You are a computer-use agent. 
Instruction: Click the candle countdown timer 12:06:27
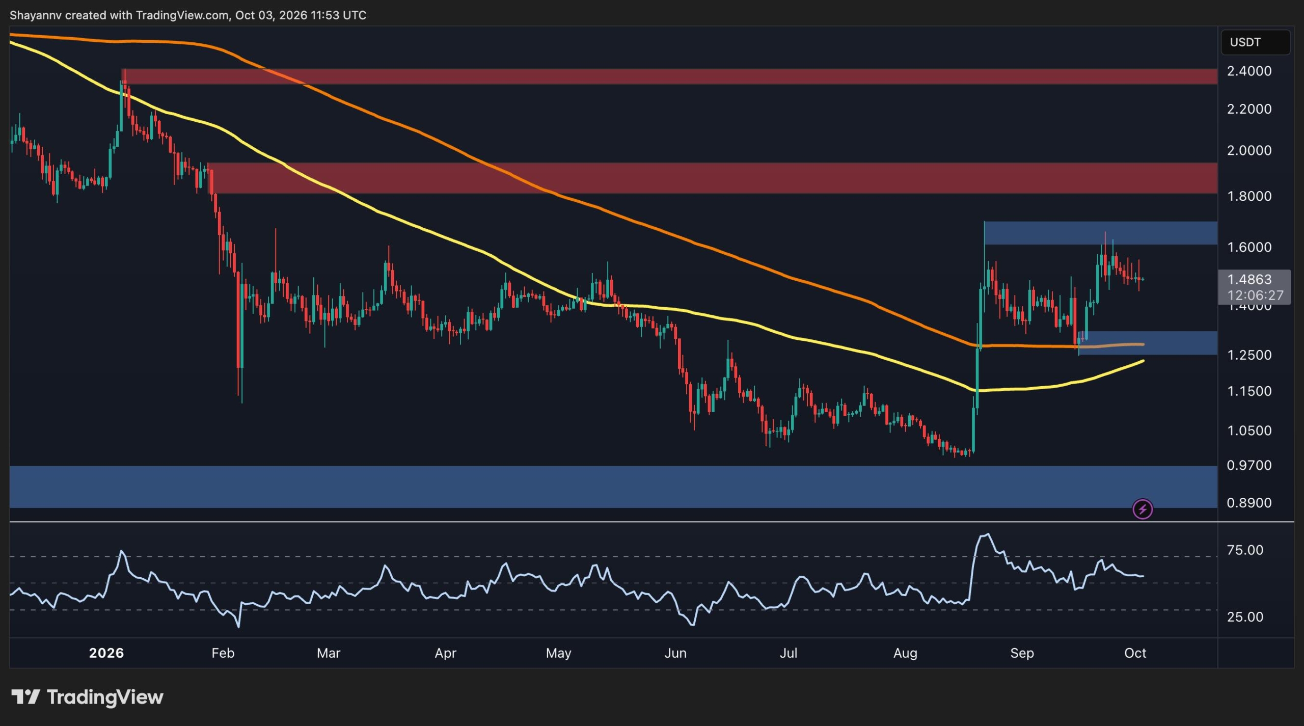point(1255,295)
